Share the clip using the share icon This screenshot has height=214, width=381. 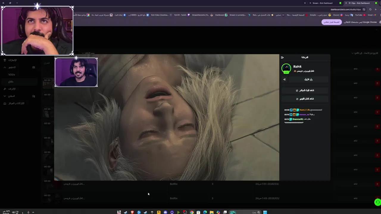[x=284, y=79]
